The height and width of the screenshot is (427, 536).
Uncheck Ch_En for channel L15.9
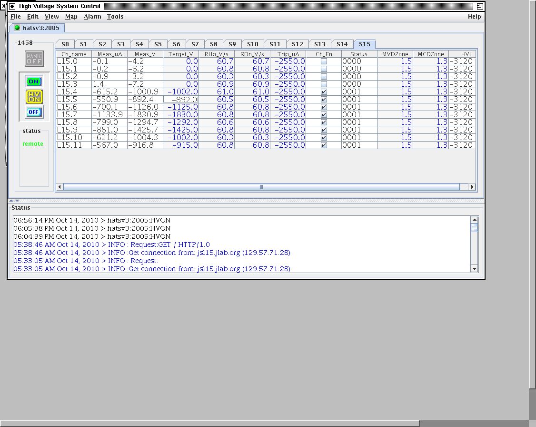(324, 130)
